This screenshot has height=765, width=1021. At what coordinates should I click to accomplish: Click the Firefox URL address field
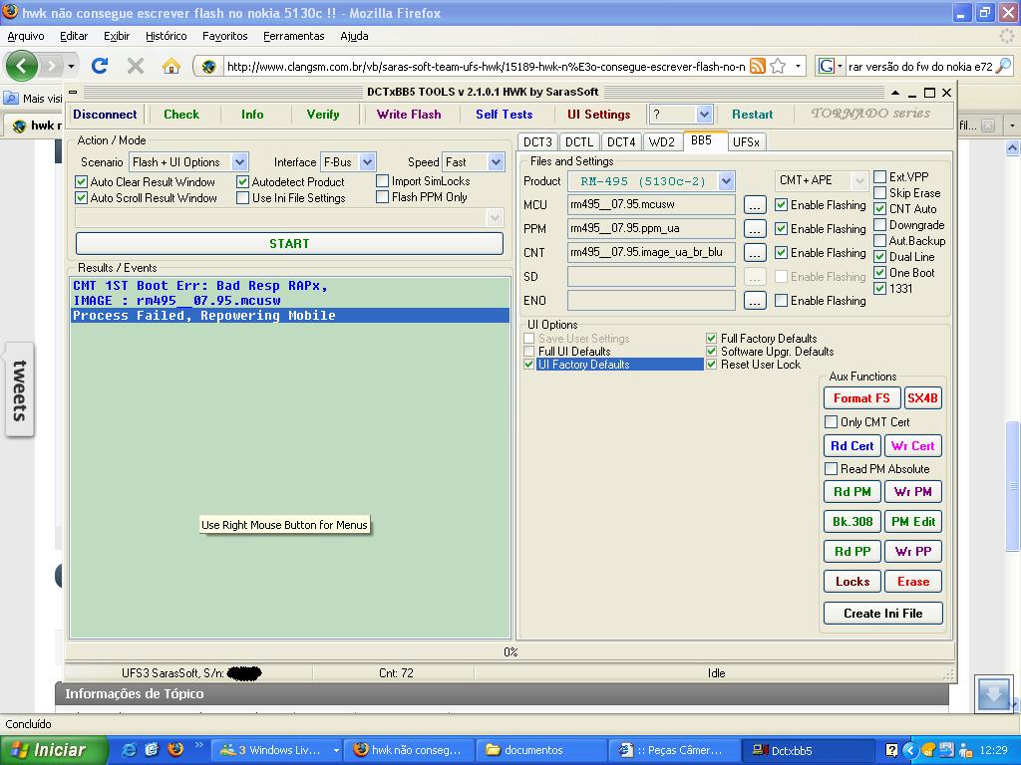pyautogui.click(x=486, y=67)
